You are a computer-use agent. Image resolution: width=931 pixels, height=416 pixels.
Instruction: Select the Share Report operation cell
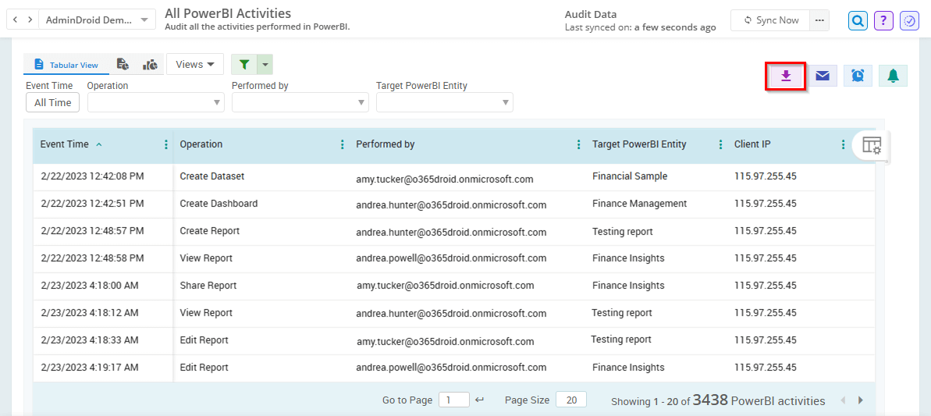click(208, 286)
